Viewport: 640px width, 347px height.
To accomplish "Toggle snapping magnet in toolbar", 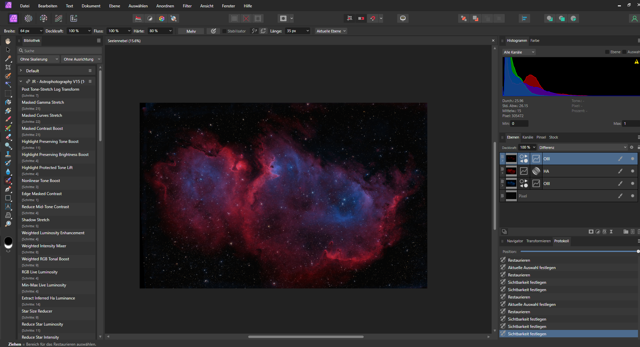I will [x=373, y=18].
